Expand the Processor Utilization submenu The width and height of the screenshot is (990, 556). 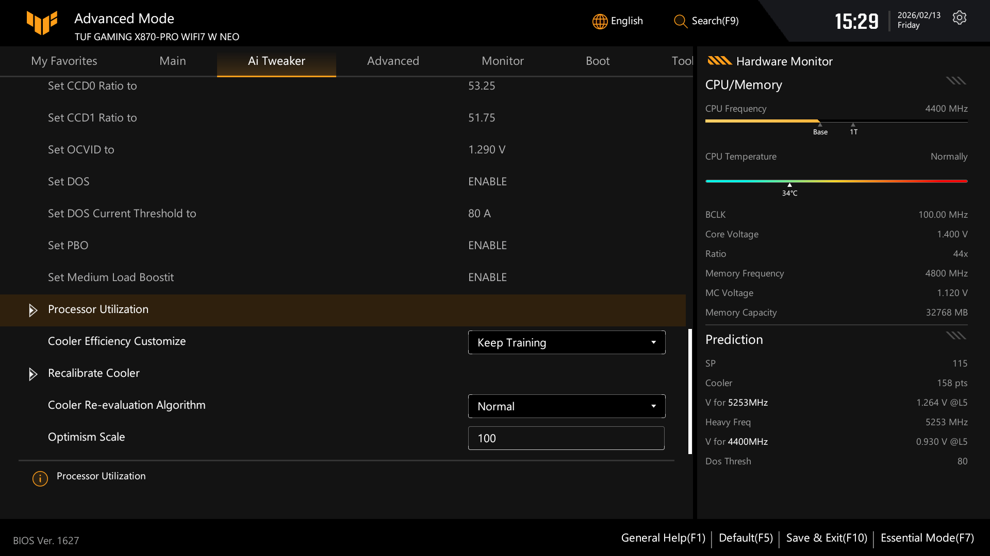point(33,310)
